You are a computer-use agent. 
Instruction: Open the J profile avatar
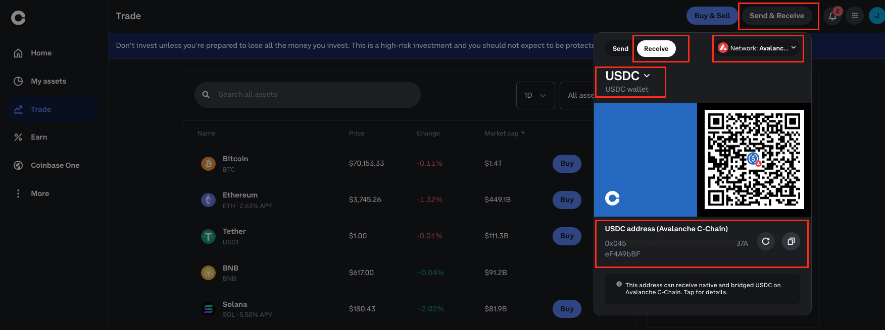[x=877, y=16]
